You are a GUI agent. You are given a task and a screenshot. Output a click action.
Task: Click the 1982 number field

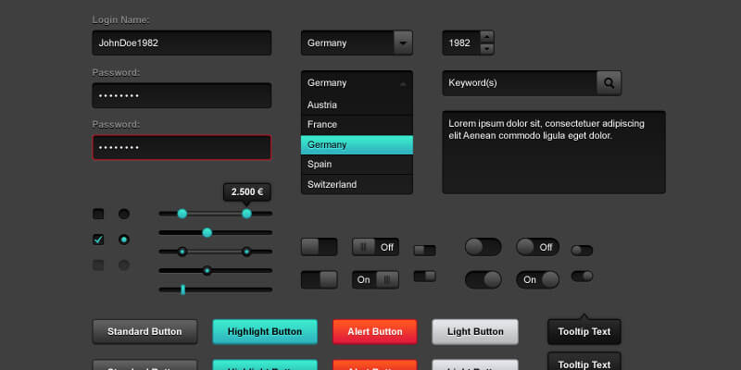tap(461, 43)
